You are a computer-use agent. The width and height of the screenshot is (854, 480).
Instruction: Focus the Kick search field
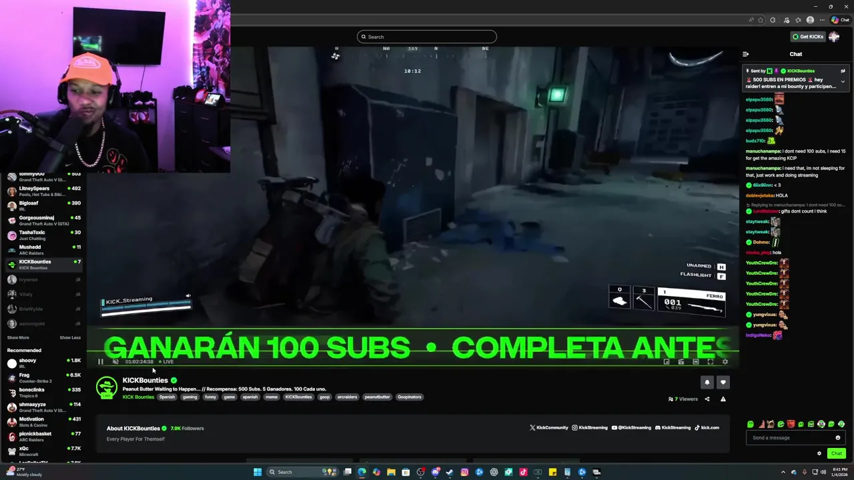(427, 37)
